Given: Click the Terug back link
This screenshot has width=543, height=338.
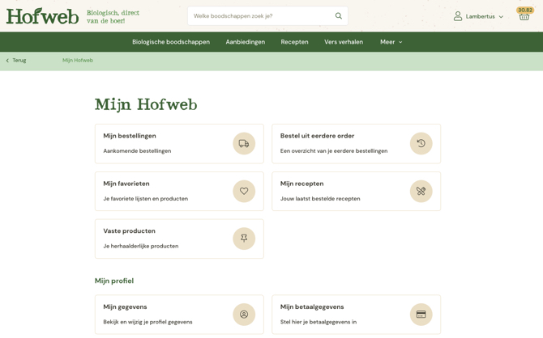Looking at the screenshot, I should [x=16, y=61].
